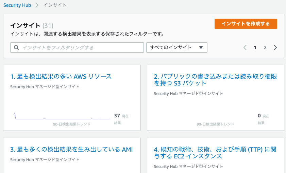Image resolution: width=286 pixels, height=173 pixels.
Task: Click the Security Hub マネージド型インサイト label under insight 1
Action: 45,87
